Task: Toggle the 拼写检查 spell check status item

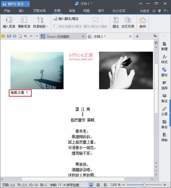Action: point(71,185)
